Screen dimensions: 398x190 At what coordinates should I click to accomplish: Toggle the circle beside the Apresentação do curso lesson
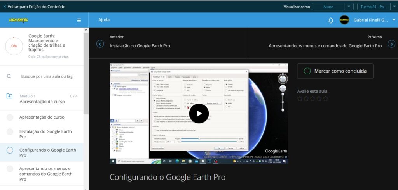[10, 117]
